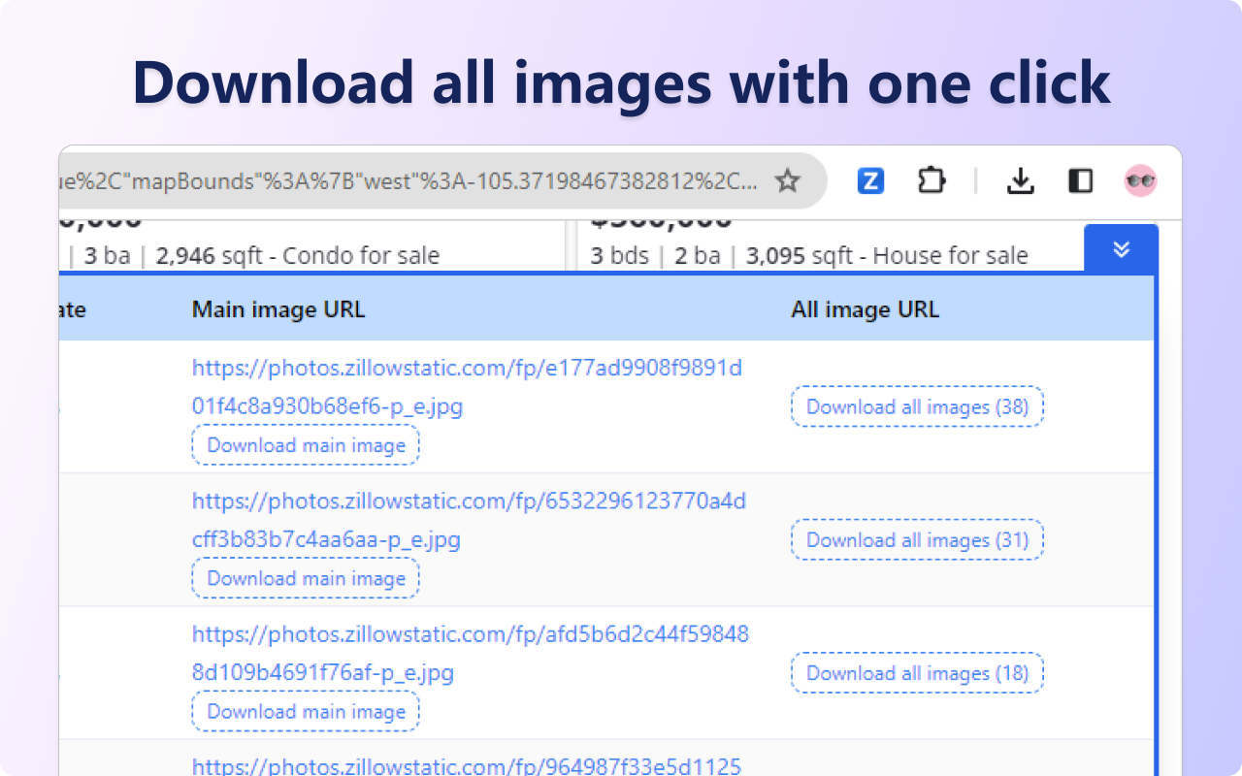Download all images (31)

(x=917, y=539)
